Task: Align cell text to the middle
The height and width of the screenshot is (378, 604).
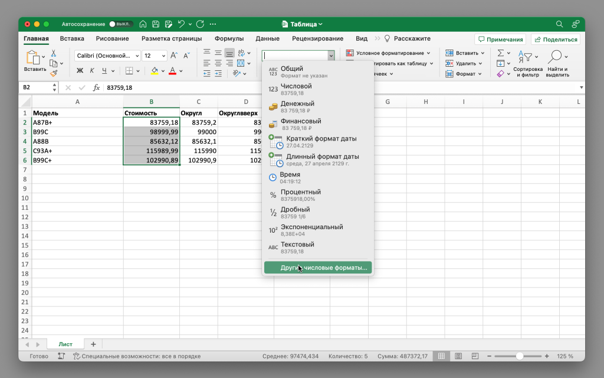Action: coord(218,53)
